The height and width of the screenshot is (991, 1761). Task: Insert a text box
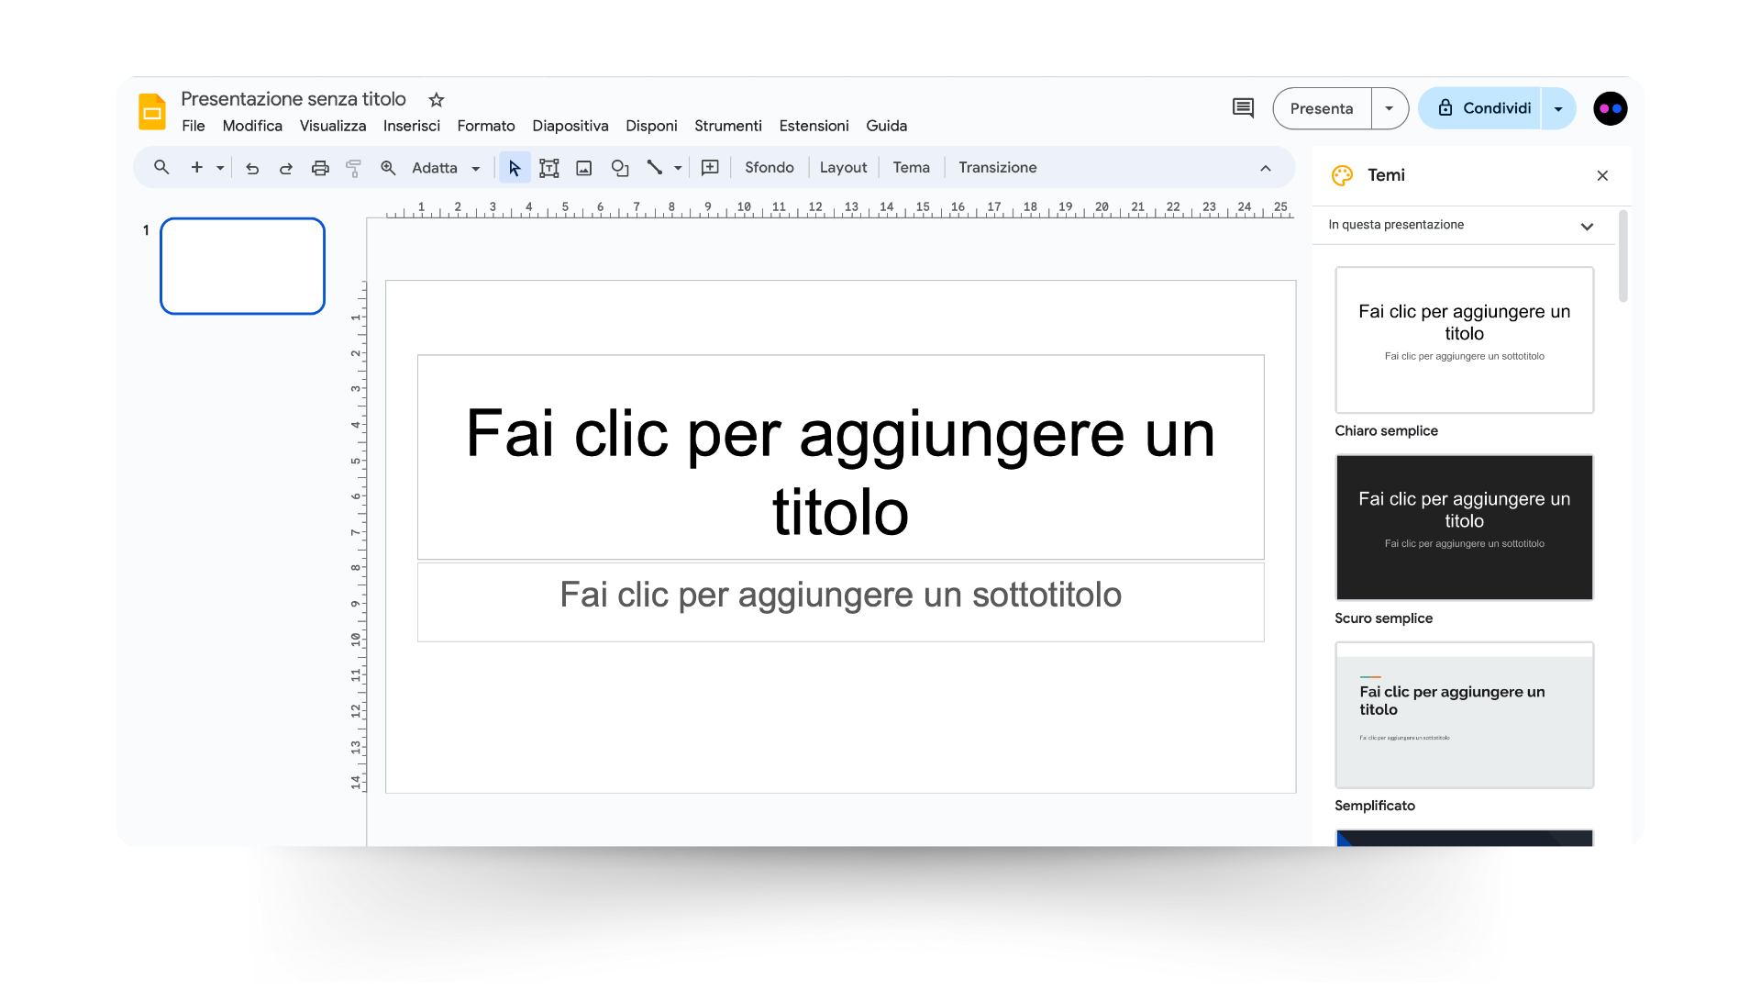click(548, 168)
